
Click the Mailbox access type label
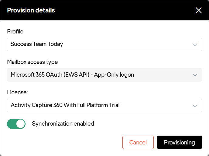click(x=33, y=62)
